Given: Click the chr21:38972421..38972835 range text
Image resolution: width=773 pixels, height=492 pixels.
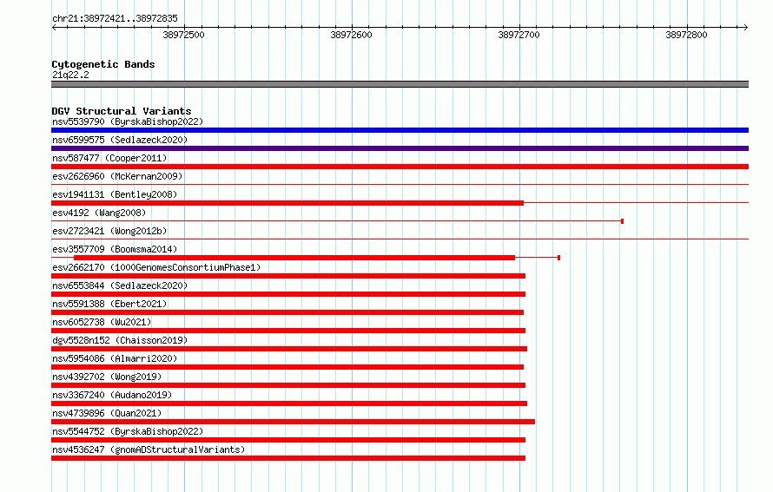Looking at the screenshot, I should click(115, 18).
